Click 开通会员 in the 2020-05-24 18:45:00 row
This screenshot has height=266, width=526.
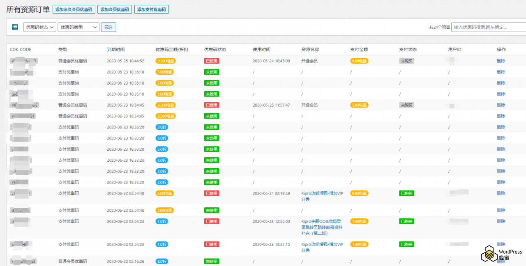pos(309,61)
